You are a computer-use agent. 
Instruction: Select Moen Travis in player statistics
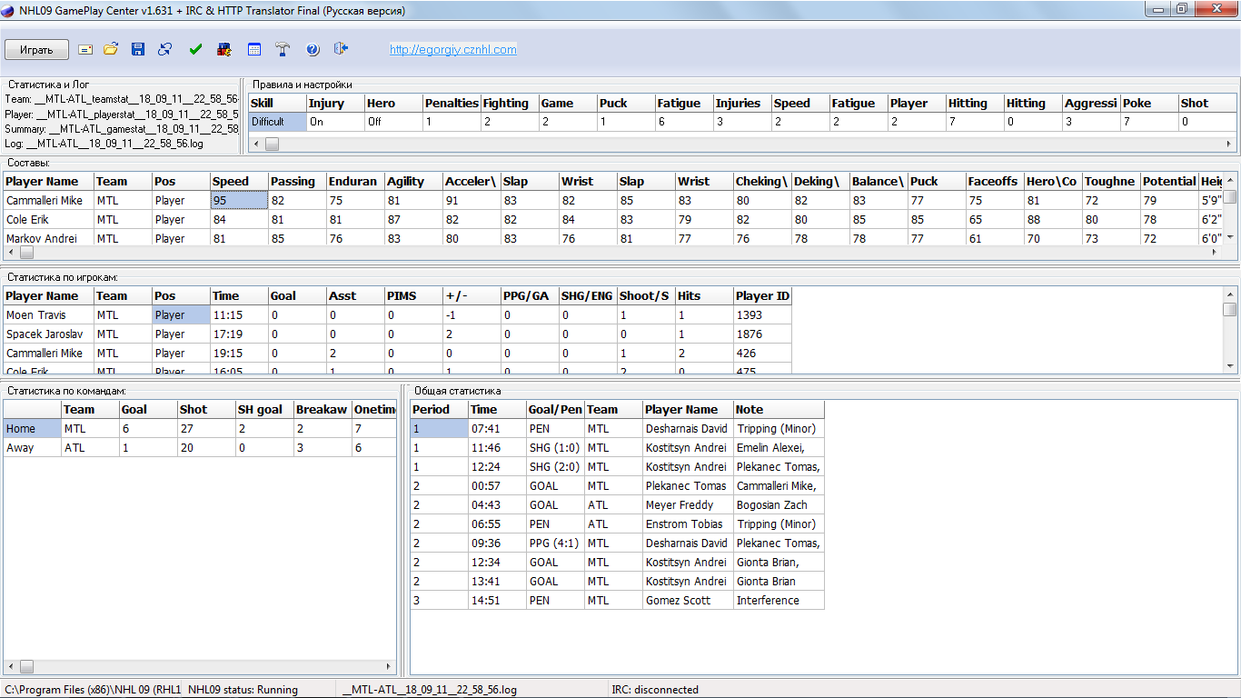click(48, 314)
